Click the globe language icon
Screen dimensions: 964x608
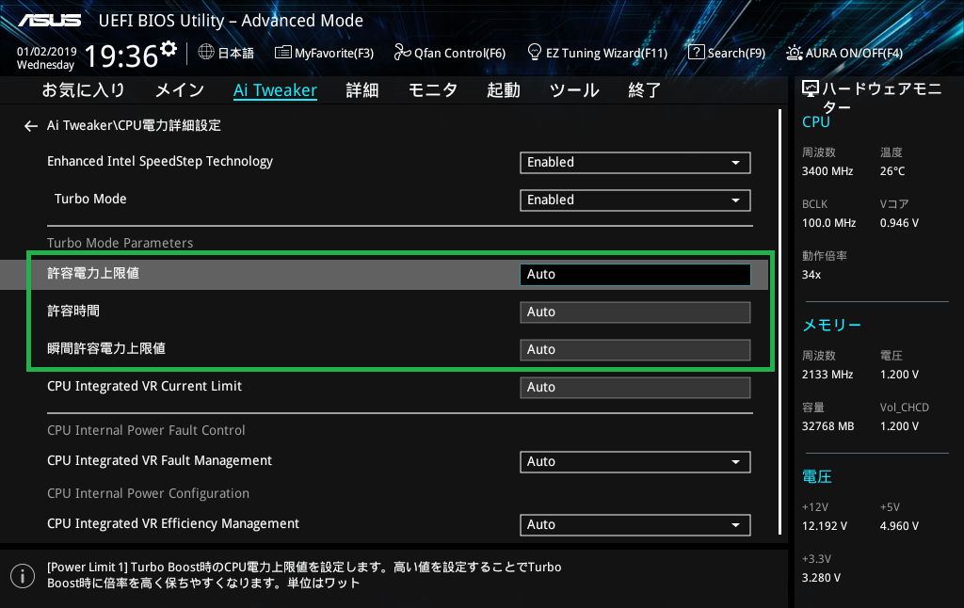pos(206,53)
